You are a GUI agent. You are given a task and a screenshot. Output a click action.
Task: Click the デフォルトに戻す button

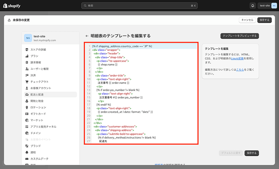coord(231,153)
